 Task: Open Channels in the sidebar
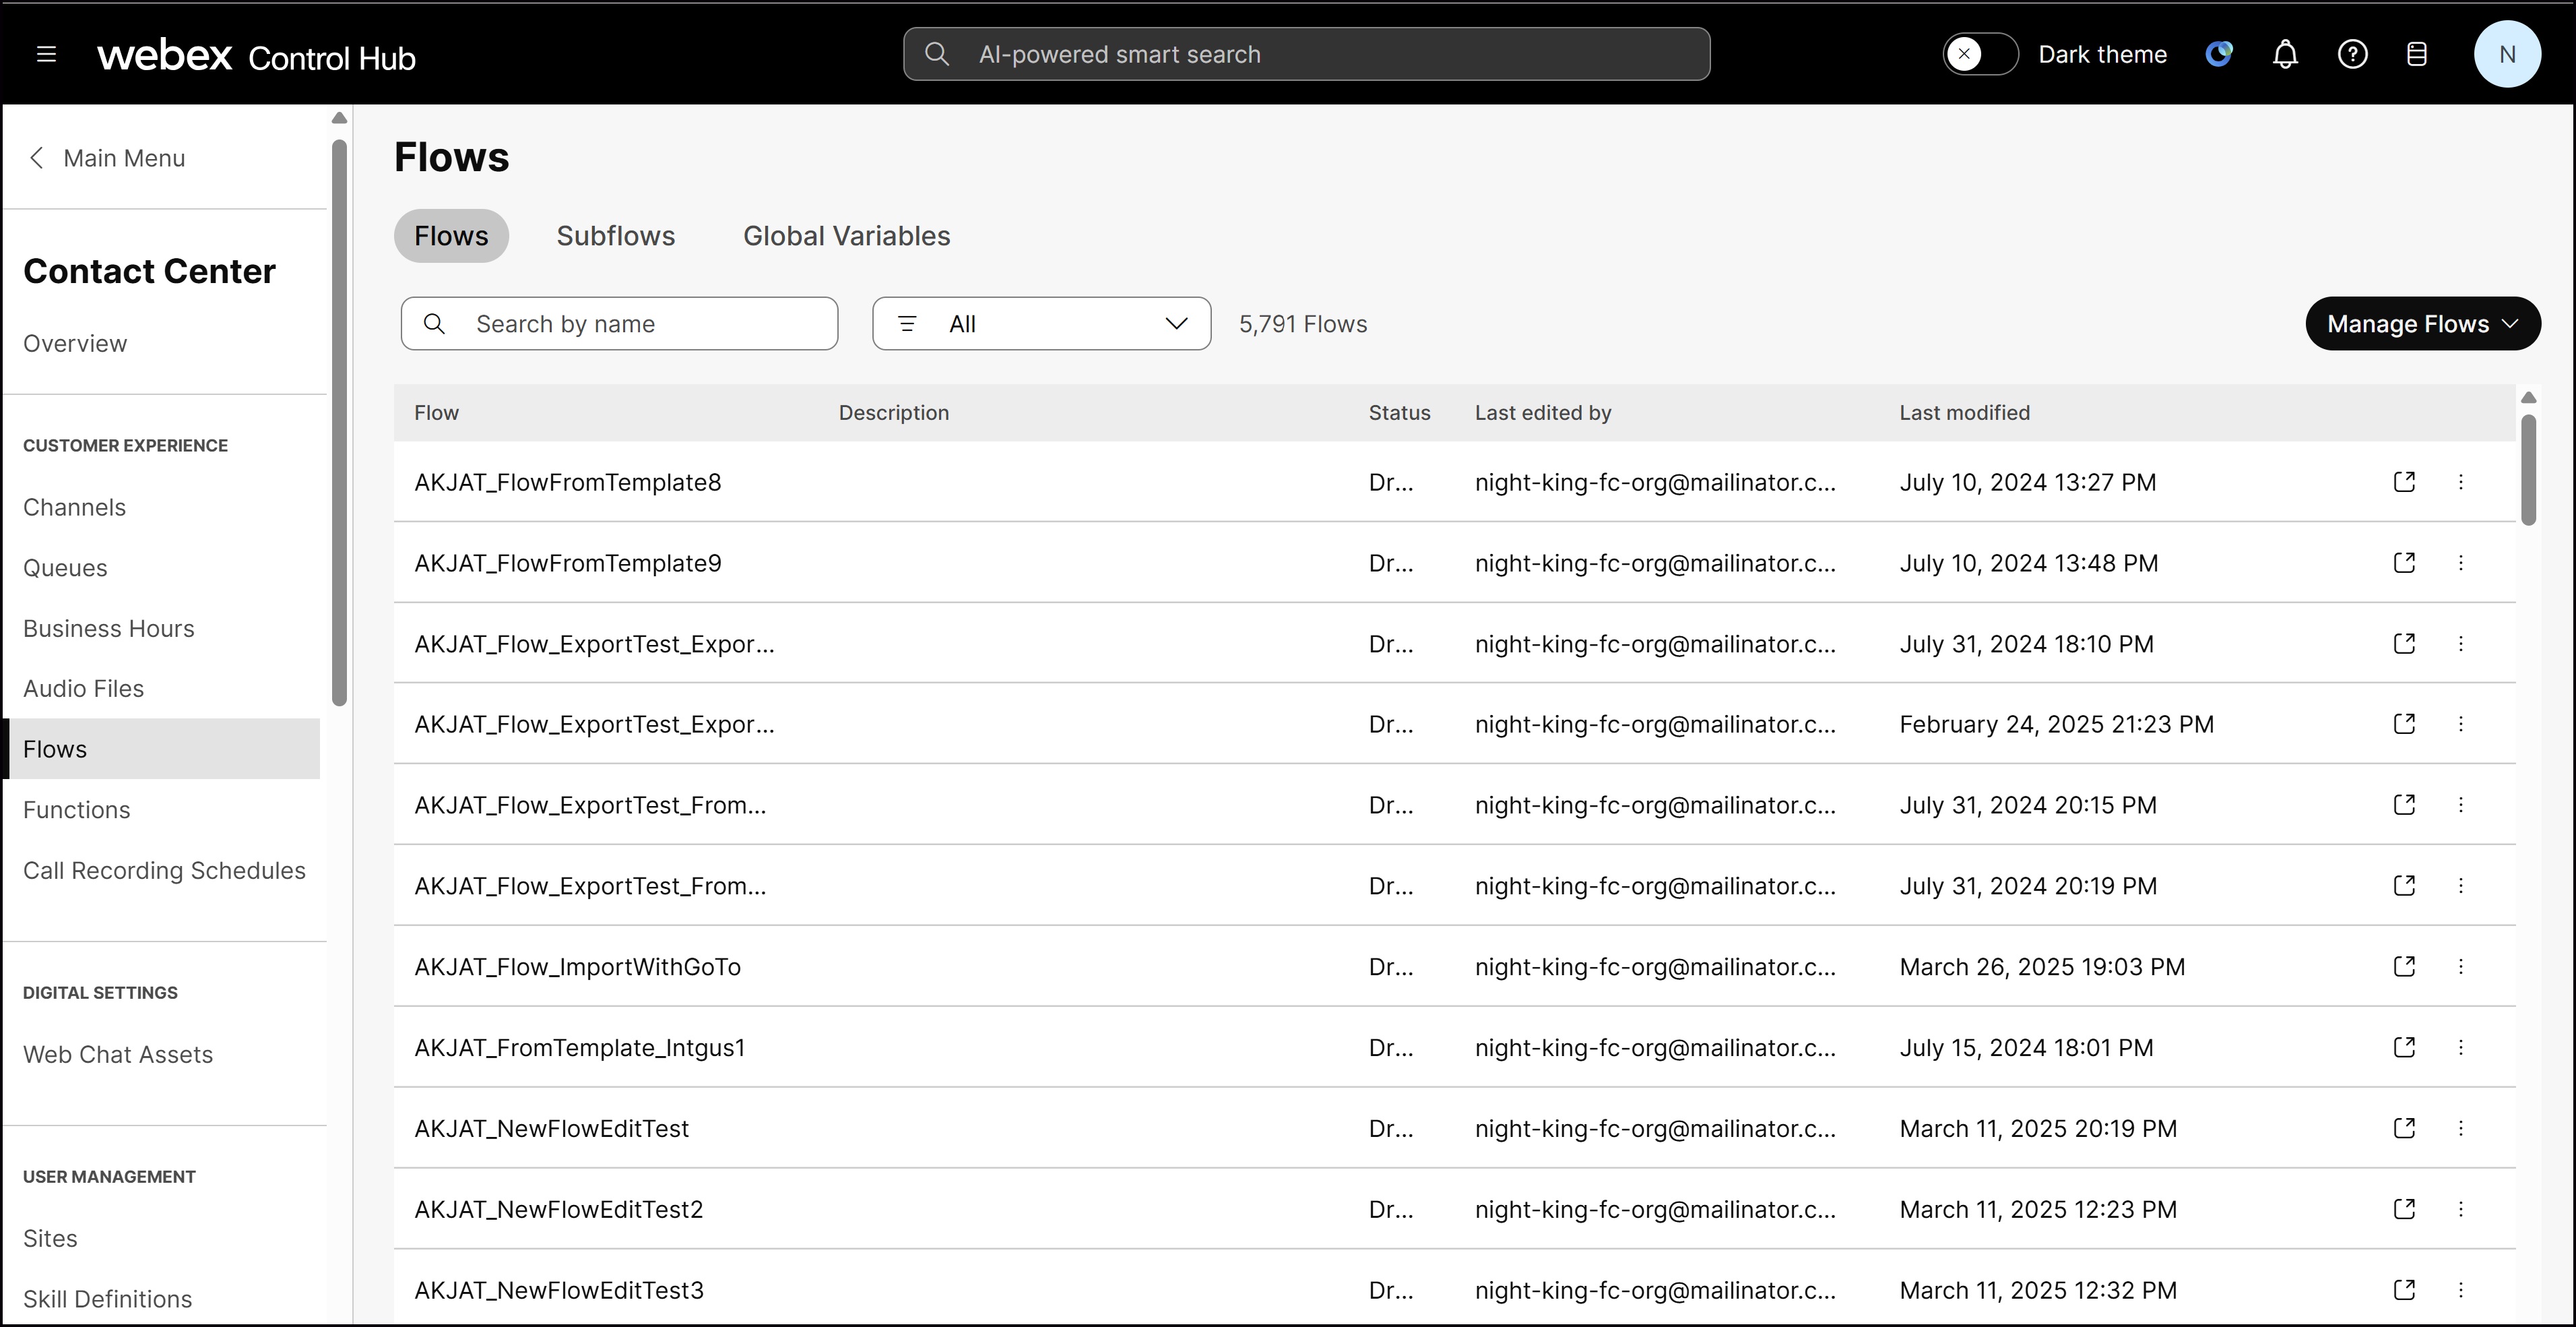click(x=75, y=507)
